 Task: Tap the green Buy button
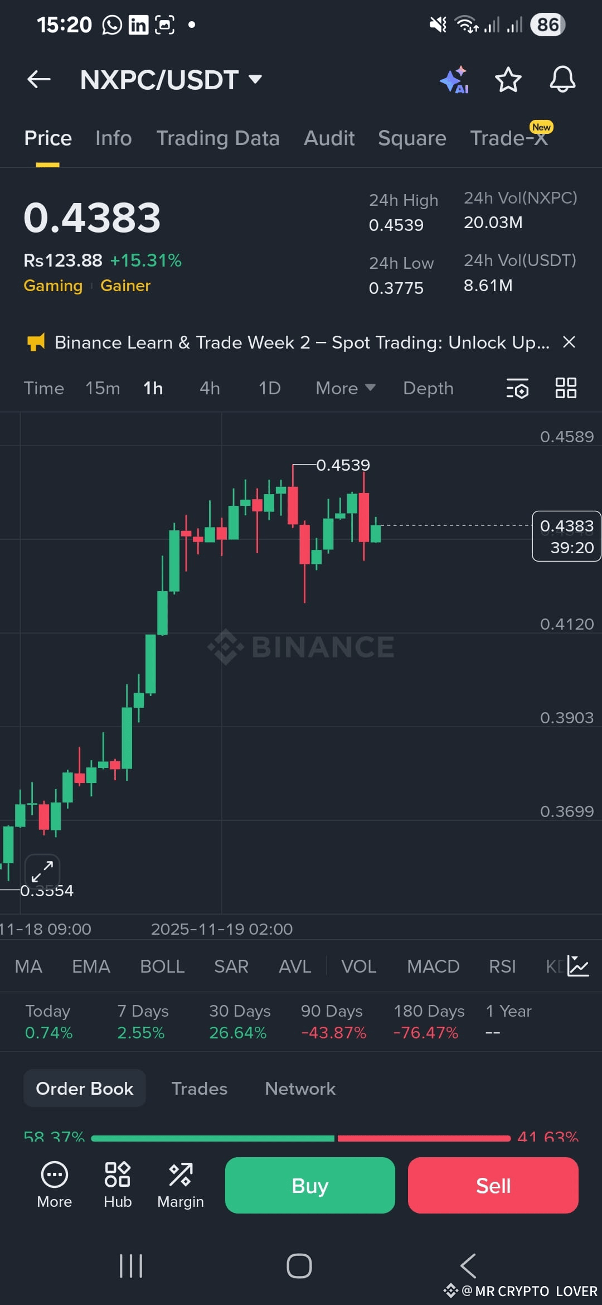(310, 1185)
